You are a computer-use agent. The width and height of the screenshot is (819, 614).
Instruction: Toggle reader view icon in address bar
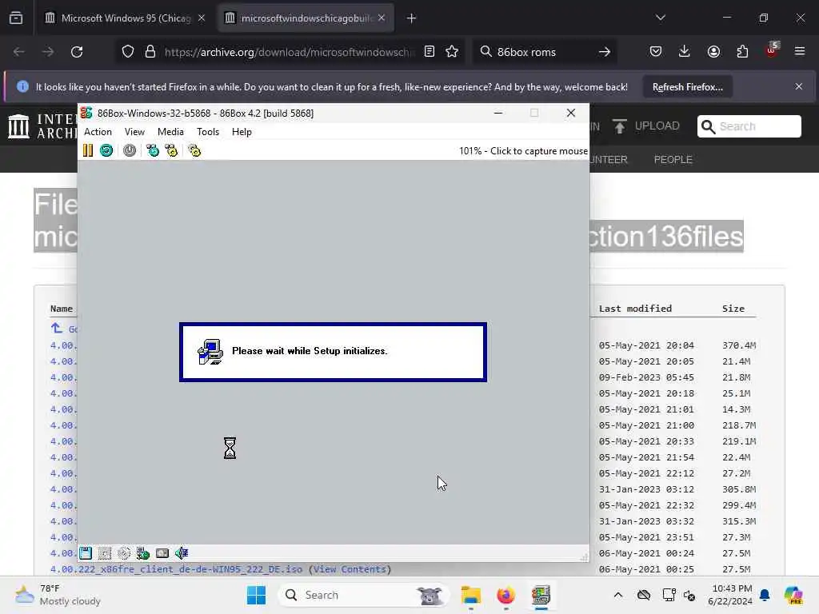point(429,51)
